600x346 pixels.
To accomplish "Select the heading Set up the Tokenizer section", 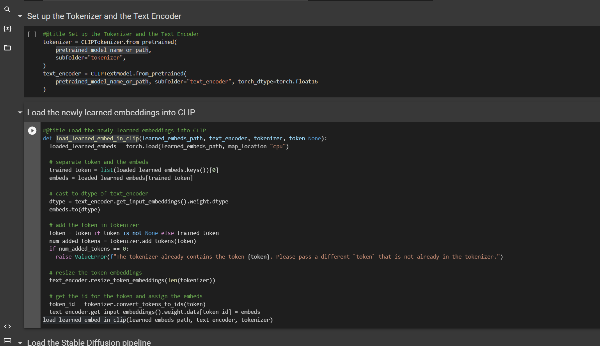I will [x=104, y=16].
